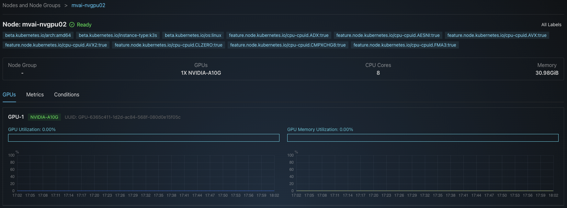The image size is (567, 208).
Task: Select the os:linux label chip
Action: click(193, 35)
